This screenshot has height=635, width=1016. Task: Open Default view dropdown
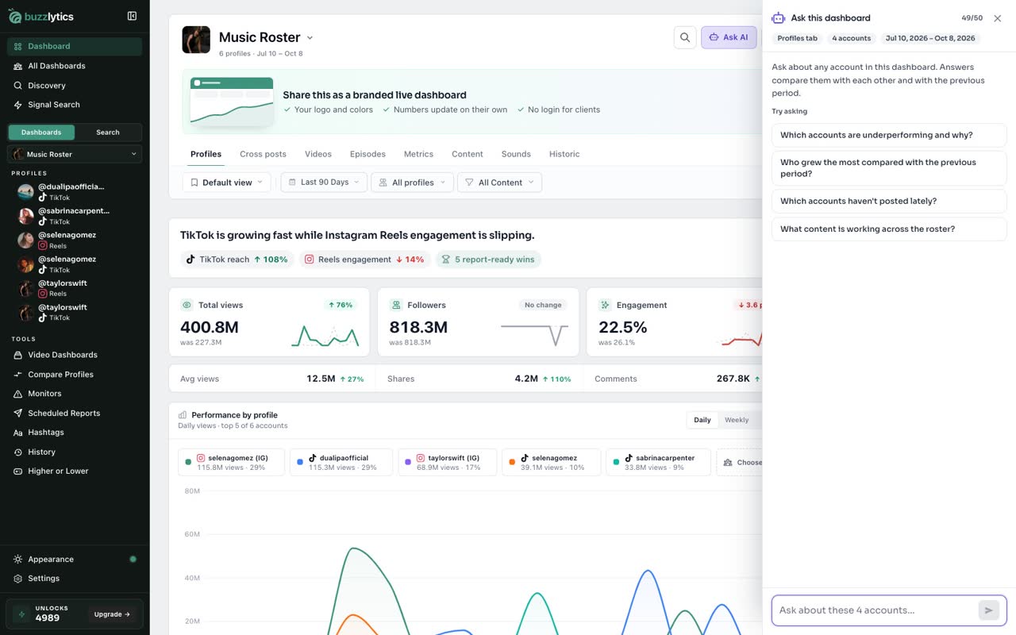(226, 183)
